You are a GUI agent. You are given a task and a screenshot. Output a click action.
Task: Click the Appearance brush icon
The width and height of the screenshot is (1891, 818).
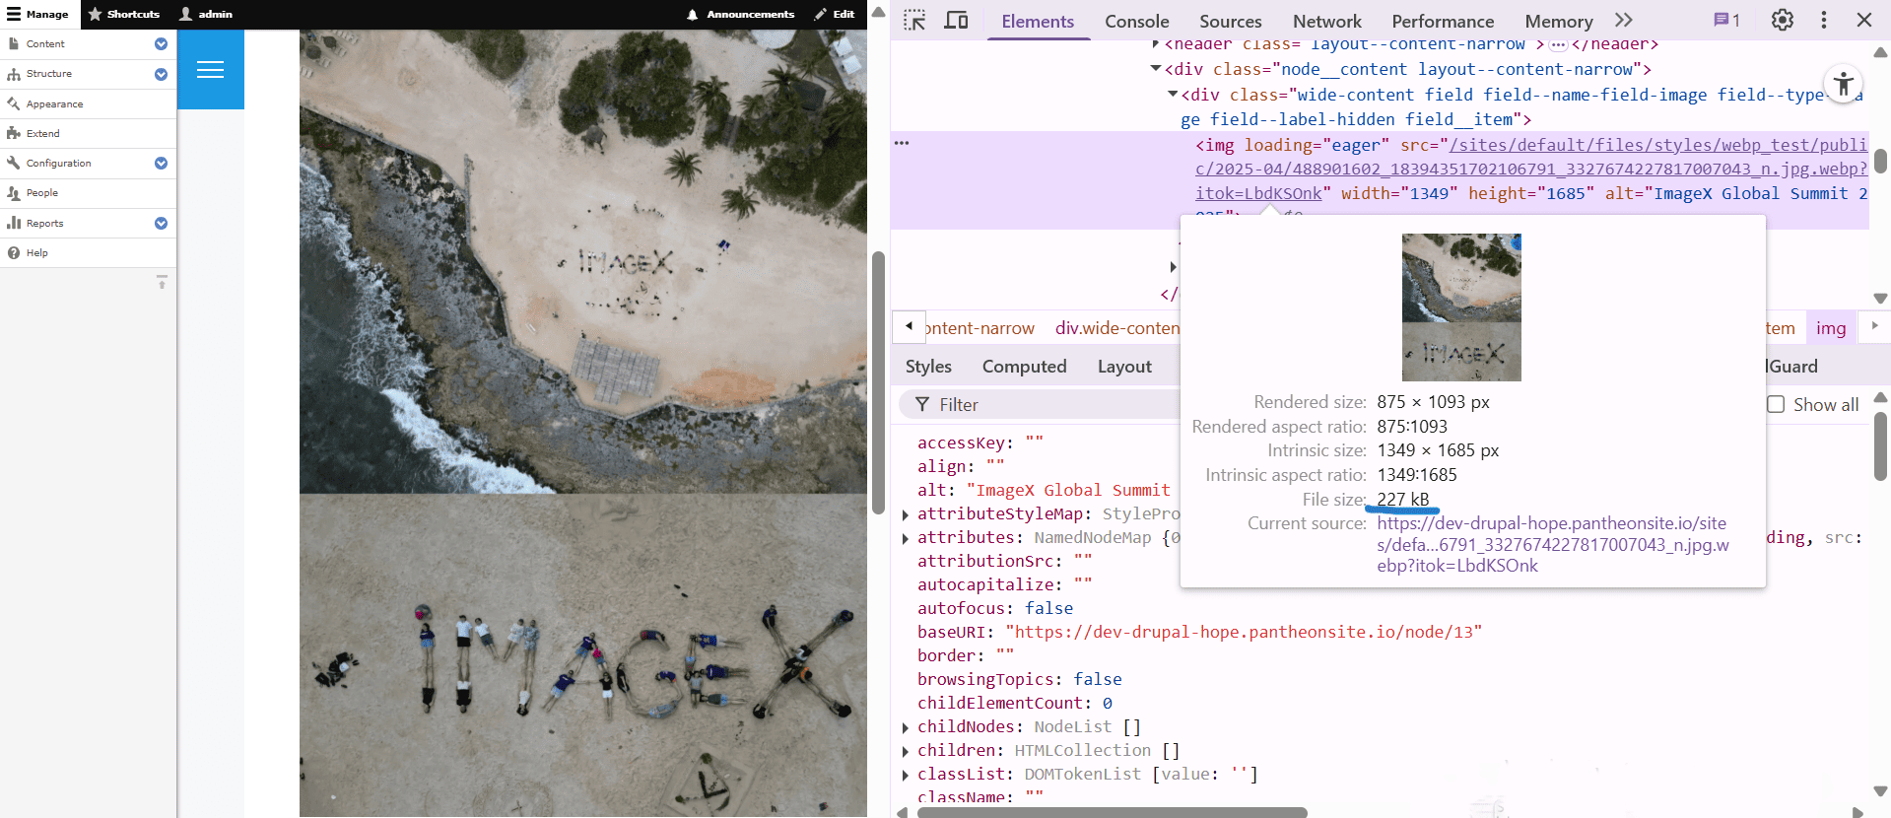pyautogui.click(x=14, y=103)
